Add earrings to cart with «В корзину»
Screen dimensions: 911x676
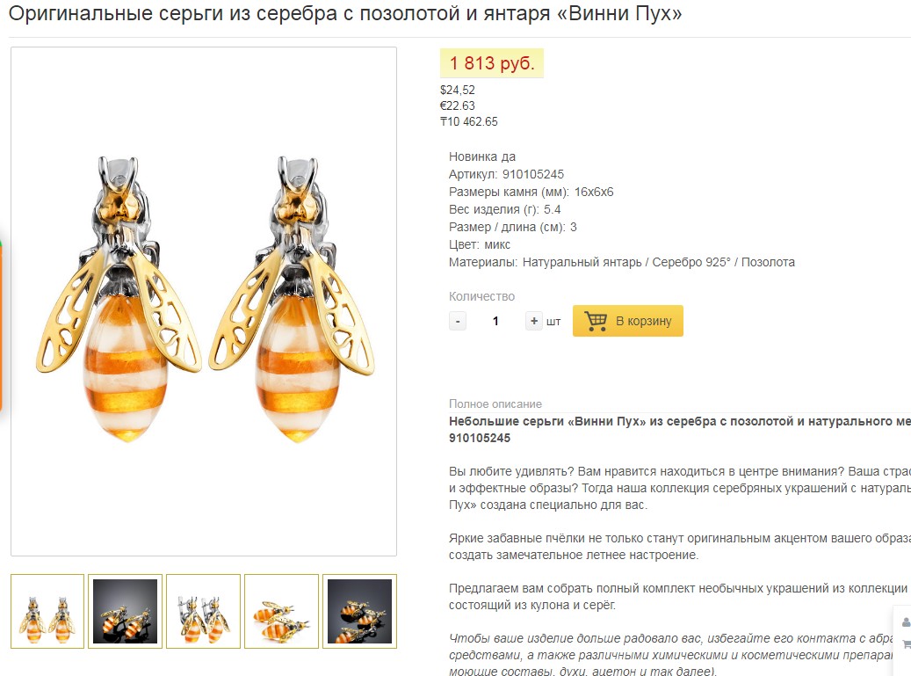pos(628,321)
